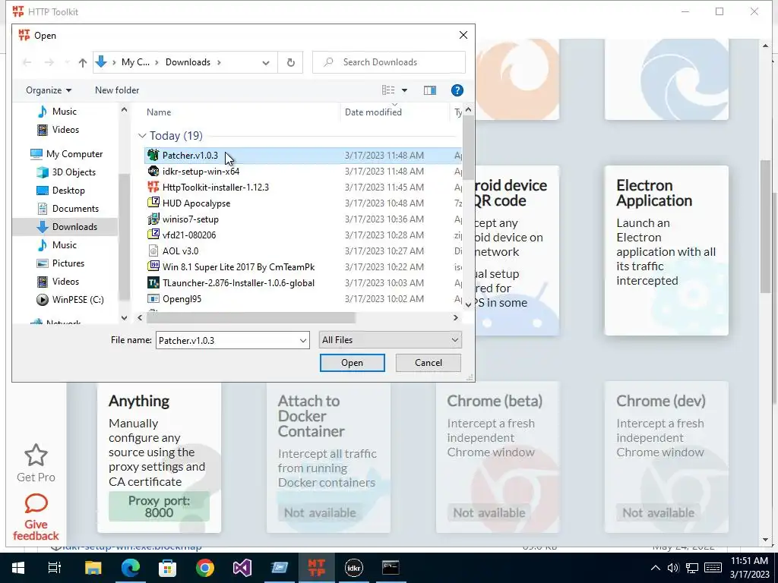The height and width of the screenshot is (583, 778).
Task: Select Win 8.1 Super Lite ISO icon
Action: pyautogui.click(x=153, y=266)
